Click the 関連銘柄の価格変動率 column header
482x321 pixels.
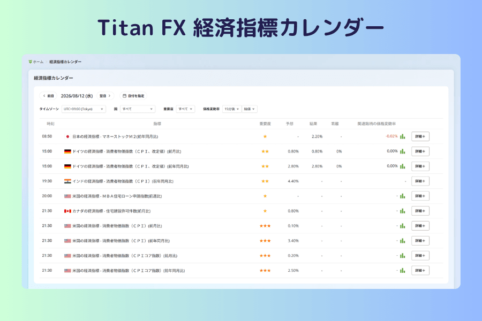pos(376,124)
